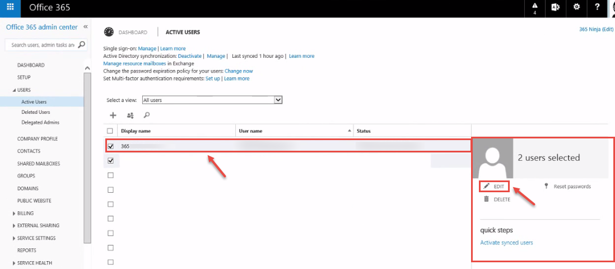Click the Edit pencil button
The width and height of the screenshot is (615, 269).
click(x=494, y=187)
